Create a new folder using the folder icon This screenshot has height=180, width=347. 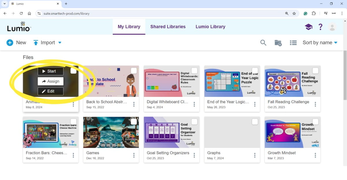(278, 42)
